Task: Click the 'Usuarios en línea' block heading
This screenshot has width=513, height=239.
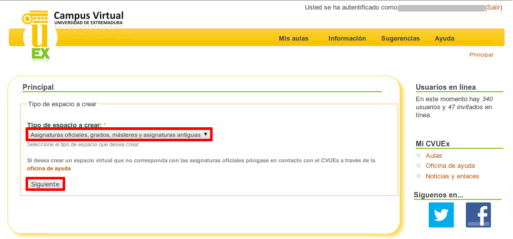Action: pyautogui.click(x=445, y=87)
